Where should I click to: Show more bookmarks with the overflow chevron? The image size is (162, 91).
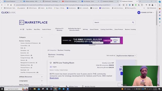point(144,8)
